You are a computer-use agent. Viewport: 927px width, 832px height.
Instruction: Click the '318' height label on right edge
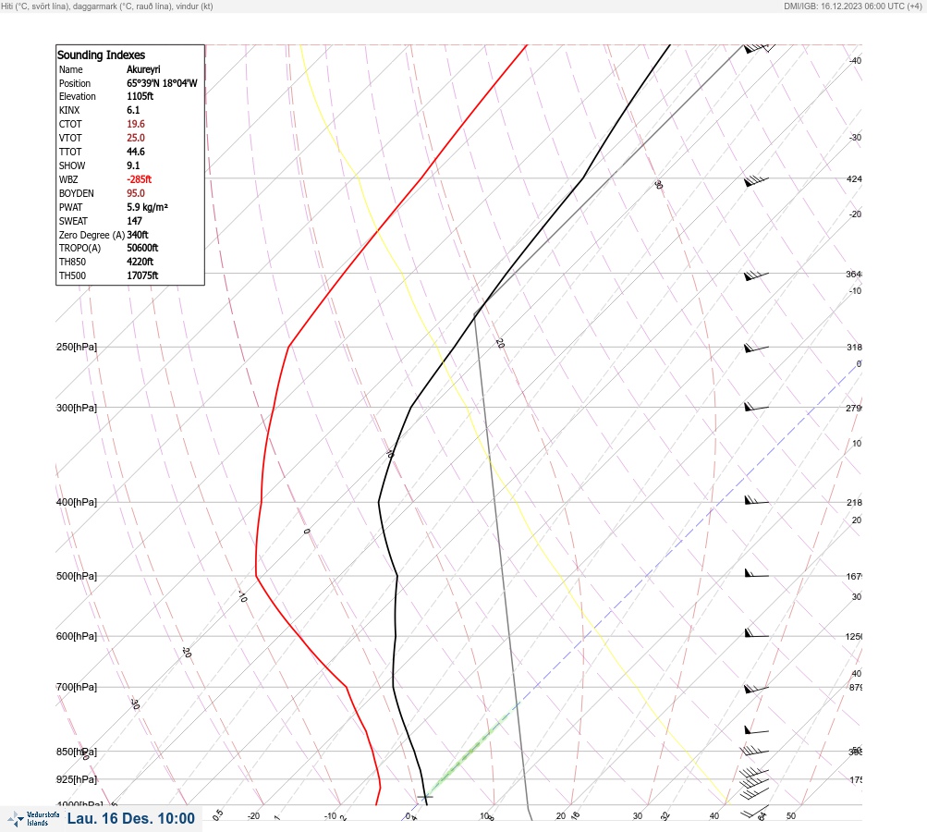point(854,347)
